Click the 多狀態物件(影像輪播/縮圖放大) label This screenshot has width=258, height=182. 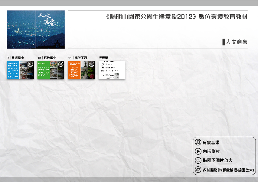pos(228,170)
